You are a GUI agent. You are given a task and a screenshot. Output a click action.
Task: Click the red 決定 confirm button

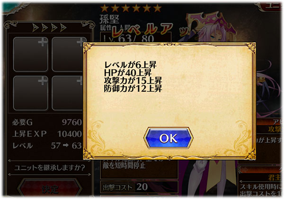click(x=49, y=189)
